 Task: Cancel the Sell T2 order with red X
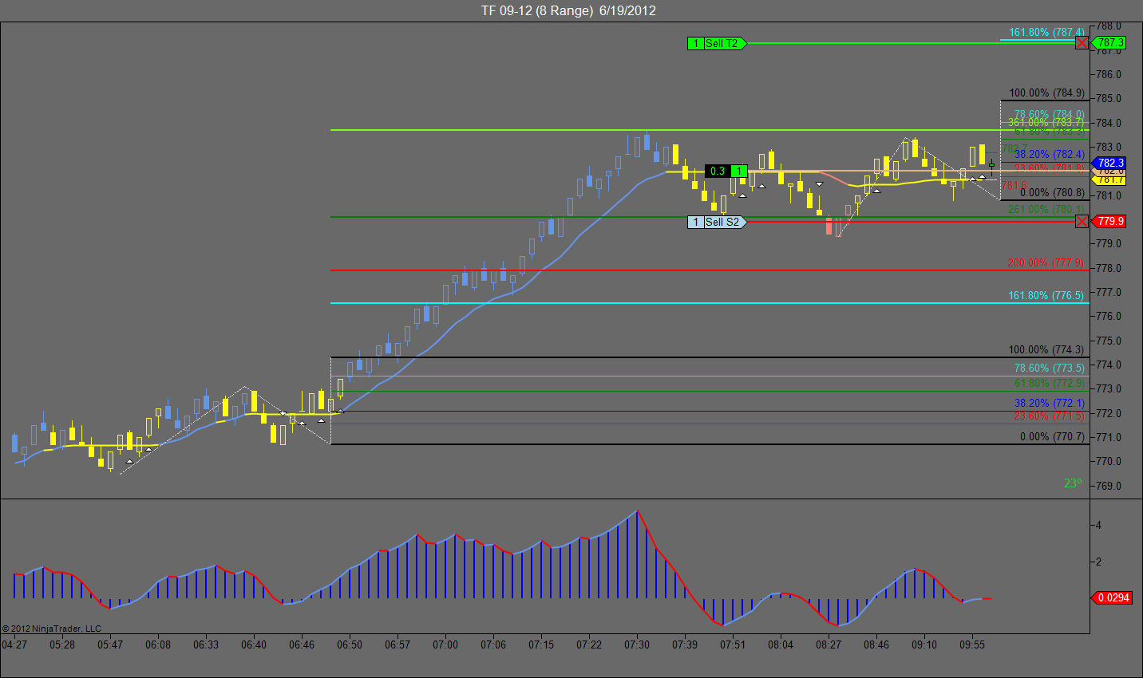[x=1082, y=43]
